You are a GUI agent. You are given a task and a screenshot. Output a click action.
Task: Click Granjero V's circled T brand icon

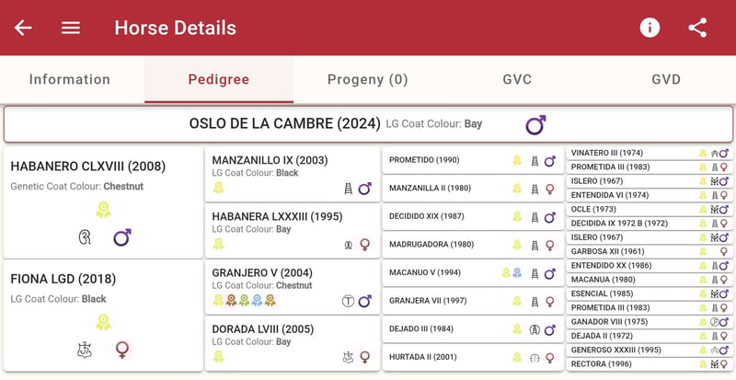(x=348, y=301)
